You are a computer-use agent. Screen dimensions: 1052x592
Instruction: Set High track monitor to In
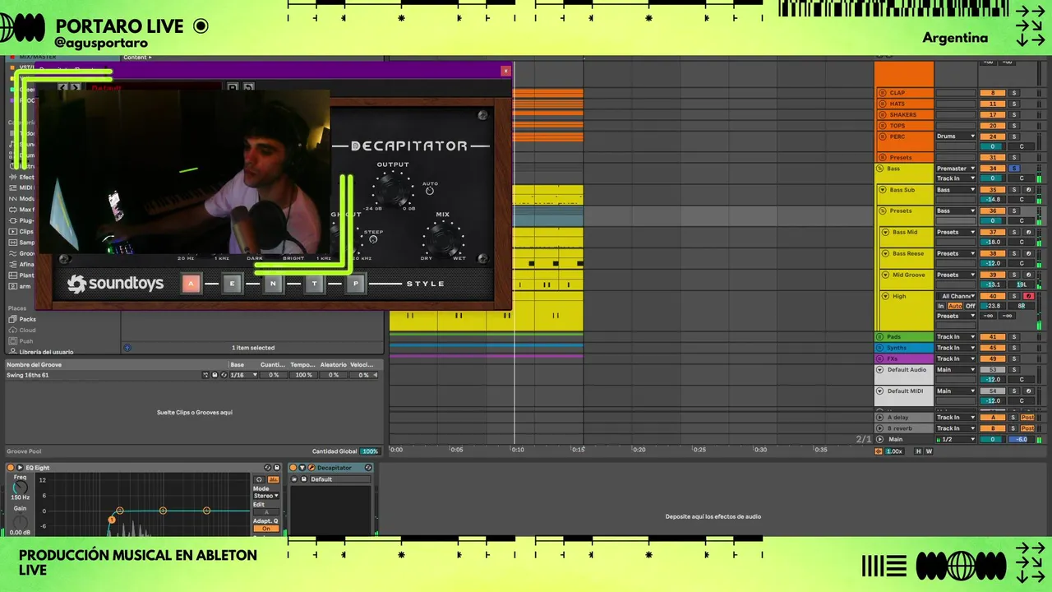pos(941,306)
